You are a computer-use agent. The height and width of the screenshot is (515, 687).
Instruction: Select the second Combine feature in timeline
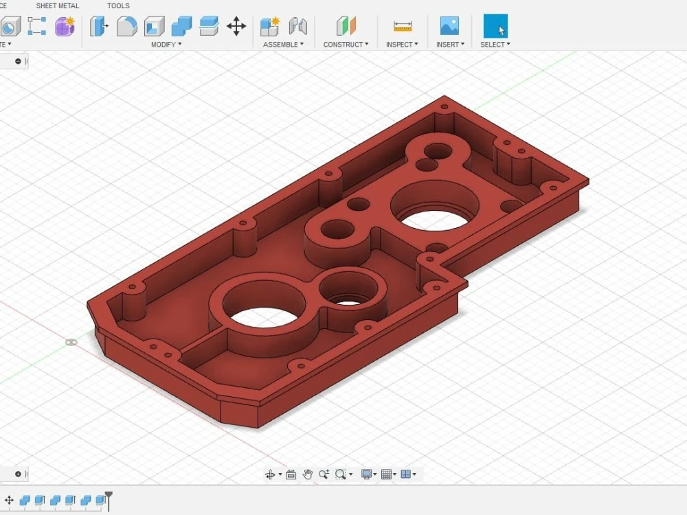[x=55, y=500]
